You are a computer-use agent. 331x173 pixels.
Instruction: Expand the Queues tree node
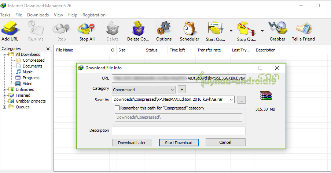(4, 107)
